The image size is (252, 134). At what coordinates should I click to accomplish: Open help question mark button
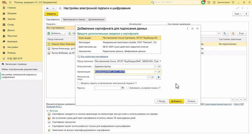click(246, 14)
